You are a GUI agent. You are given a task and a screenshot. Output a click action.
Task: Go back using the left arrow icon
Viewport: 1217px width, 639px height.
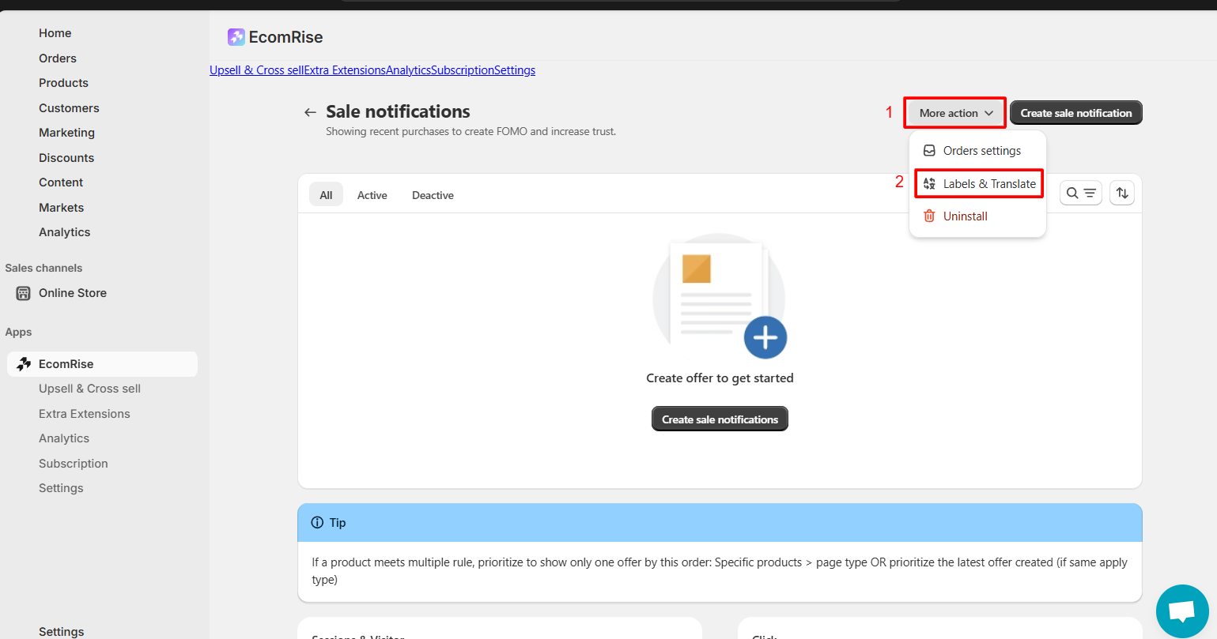(x=310, y=113)
